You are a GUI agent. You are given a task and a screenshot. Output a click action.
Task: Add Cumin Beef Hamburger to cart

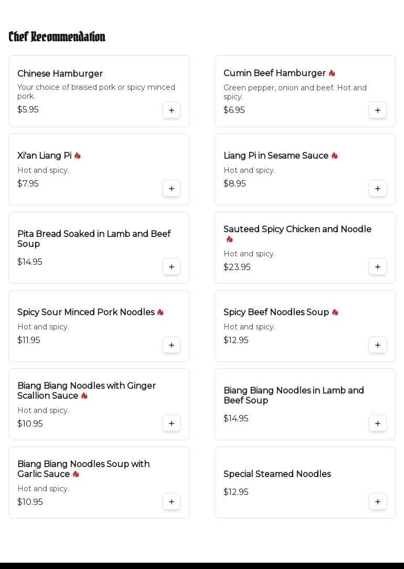tap(378, 110)
